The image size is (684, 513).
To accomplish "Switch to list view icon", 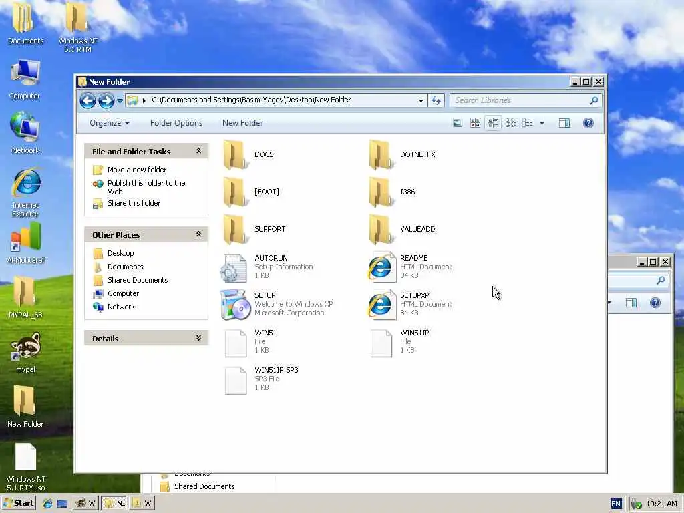I will (x=510, y=123).
